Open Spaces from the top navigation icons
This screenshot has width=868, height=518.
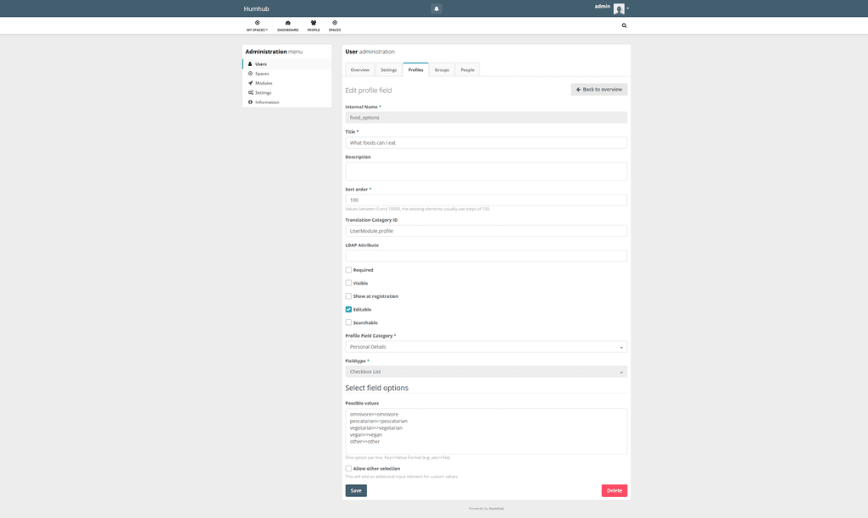[x=333, y=26]
